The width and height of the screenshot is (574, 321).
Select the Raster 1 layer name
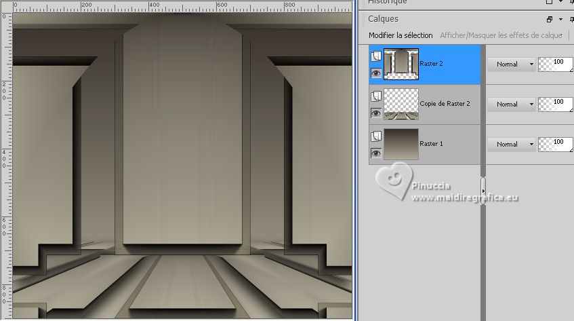pyautogui.click(x=431, y=144)
